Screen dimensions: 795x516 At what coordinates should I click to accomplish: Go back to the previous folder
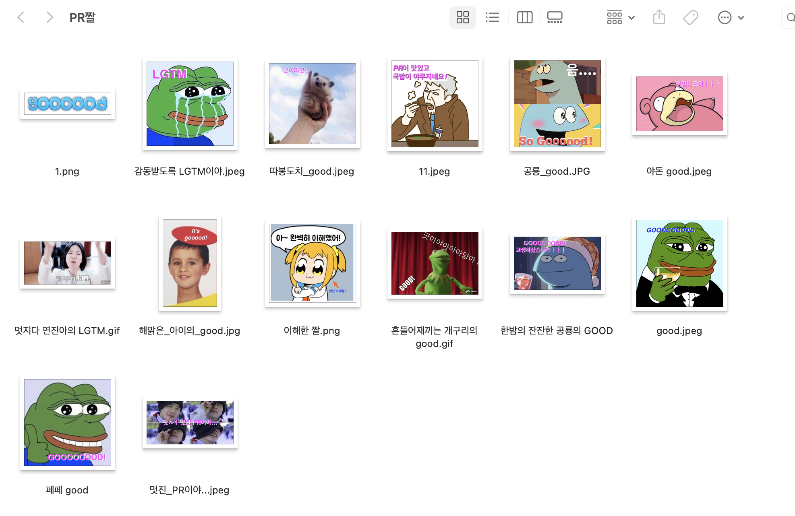(21, 17)
